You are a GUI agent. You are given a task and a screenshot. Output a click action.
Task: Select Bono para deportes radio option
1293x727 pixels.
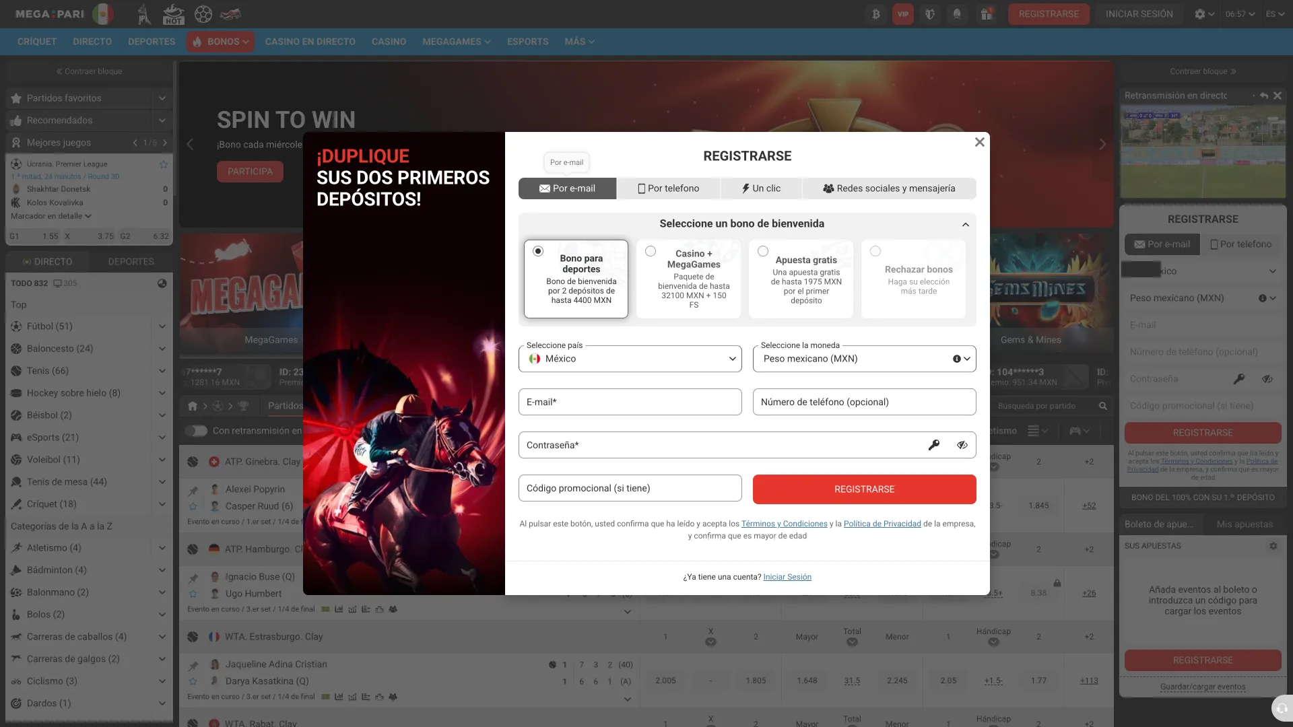538,251
